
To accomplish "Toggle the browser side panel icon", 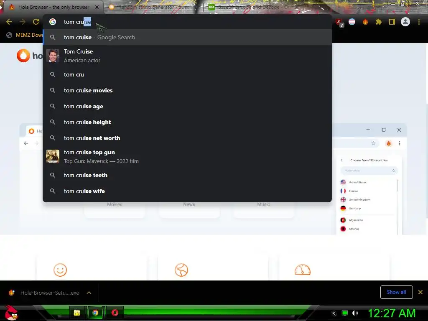I will click(392, 22).
